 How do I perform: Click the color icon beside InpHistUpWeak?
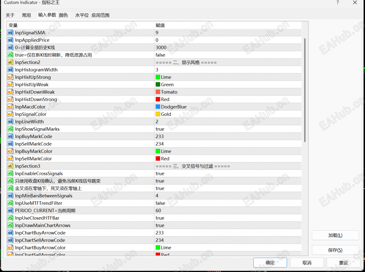[x=10, y=85]
